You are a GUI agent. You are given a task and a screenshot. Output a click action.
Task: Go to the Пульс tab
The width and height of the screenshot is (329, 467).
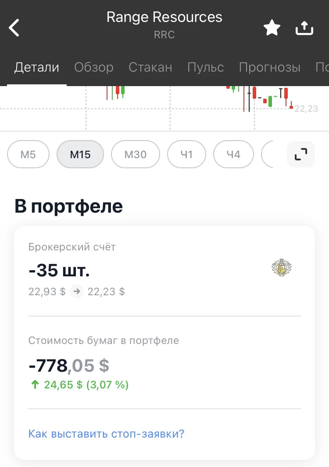coord(206,67)
